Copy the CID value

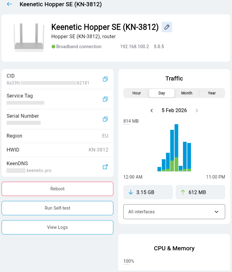(105, 79)
